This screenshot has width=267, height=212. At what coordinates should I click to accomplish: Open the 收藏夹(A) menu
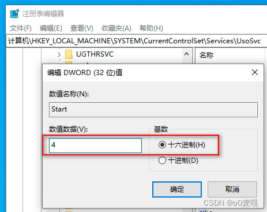[x=116, y=28]
